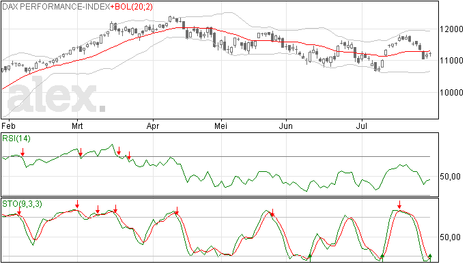
Task: Click the 50,00 value on STO axis
Action: coord(450,237)
